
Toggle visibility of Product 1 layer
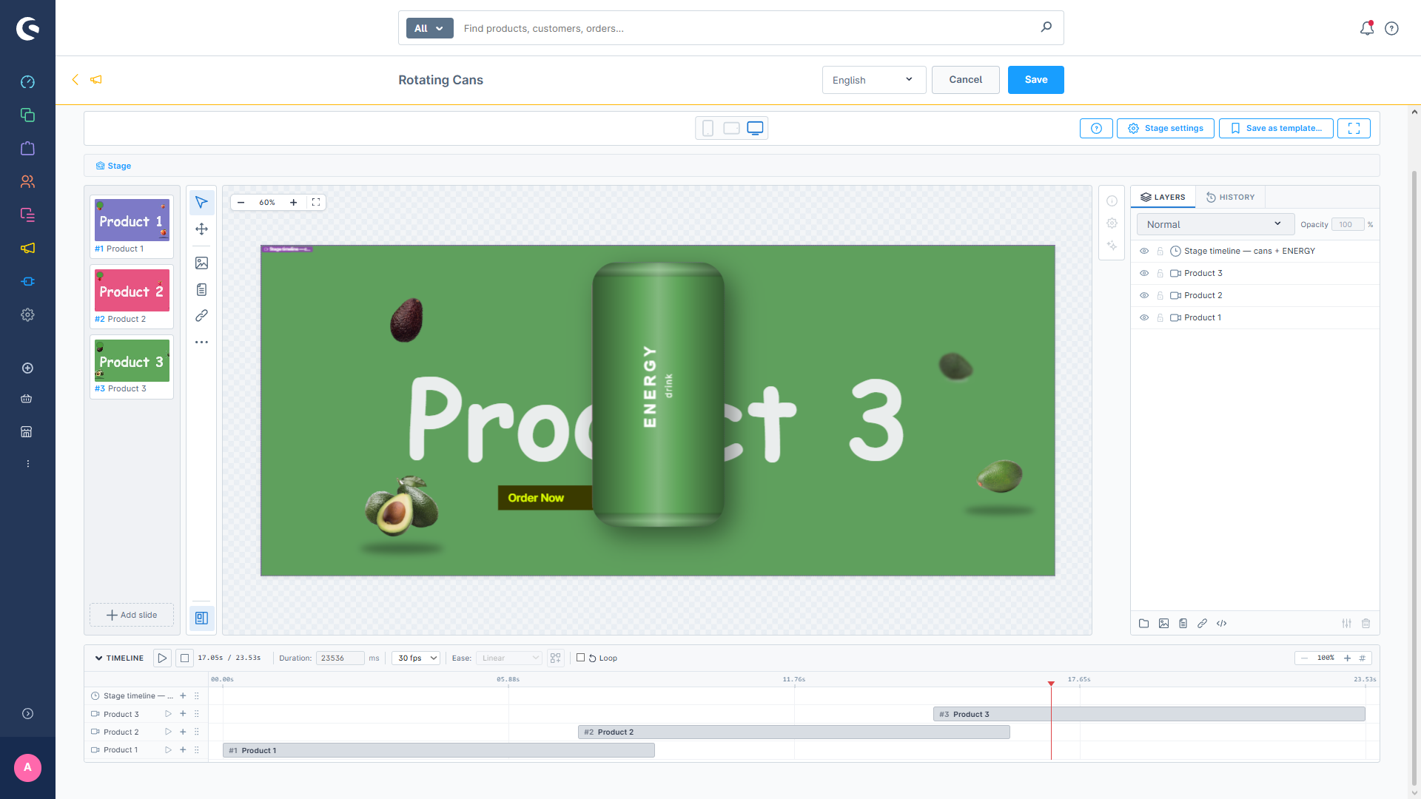tap(1144, 318)
